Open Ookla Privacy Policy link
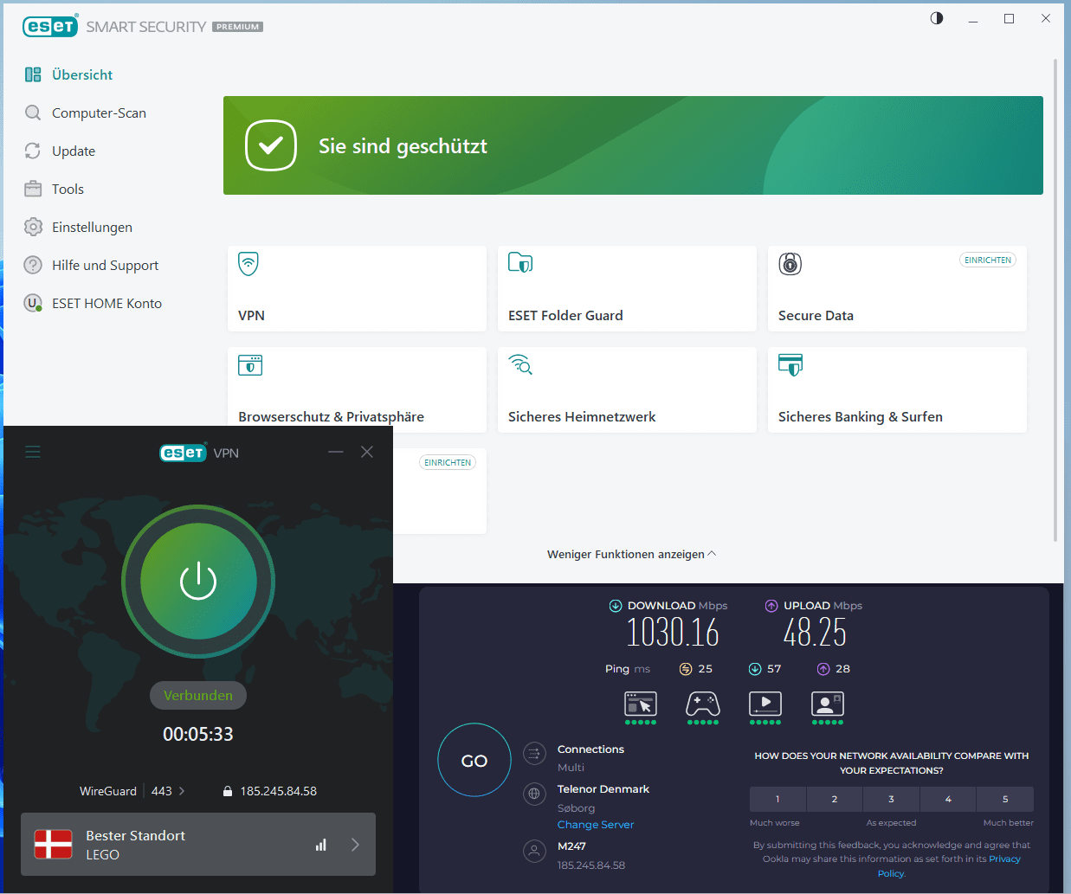1071x894 pixels. [1004, 859]
